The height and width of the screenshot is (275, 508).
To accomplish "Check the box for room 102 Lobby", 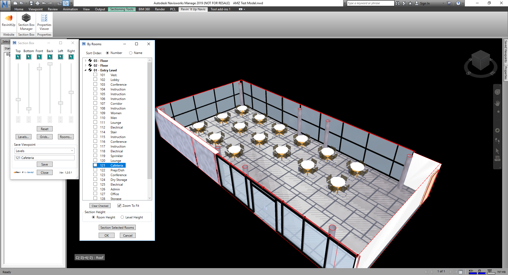I will pos(95,80).
